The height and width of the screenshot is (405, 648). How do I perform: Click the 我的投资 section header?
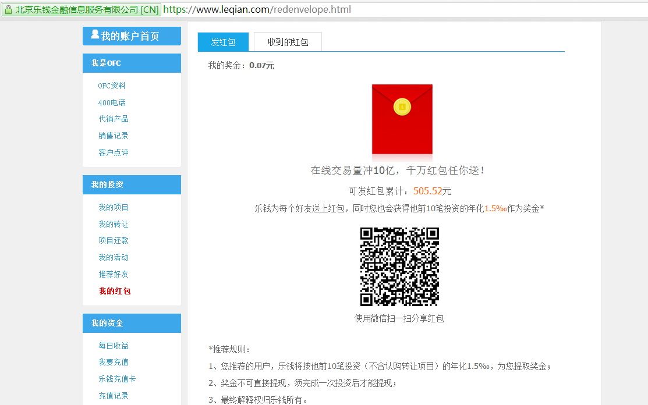point(132,184)
